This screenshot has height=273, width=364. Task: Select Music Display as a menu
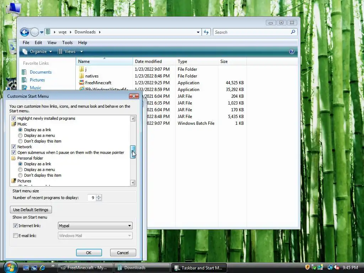[x=20, y=135]
